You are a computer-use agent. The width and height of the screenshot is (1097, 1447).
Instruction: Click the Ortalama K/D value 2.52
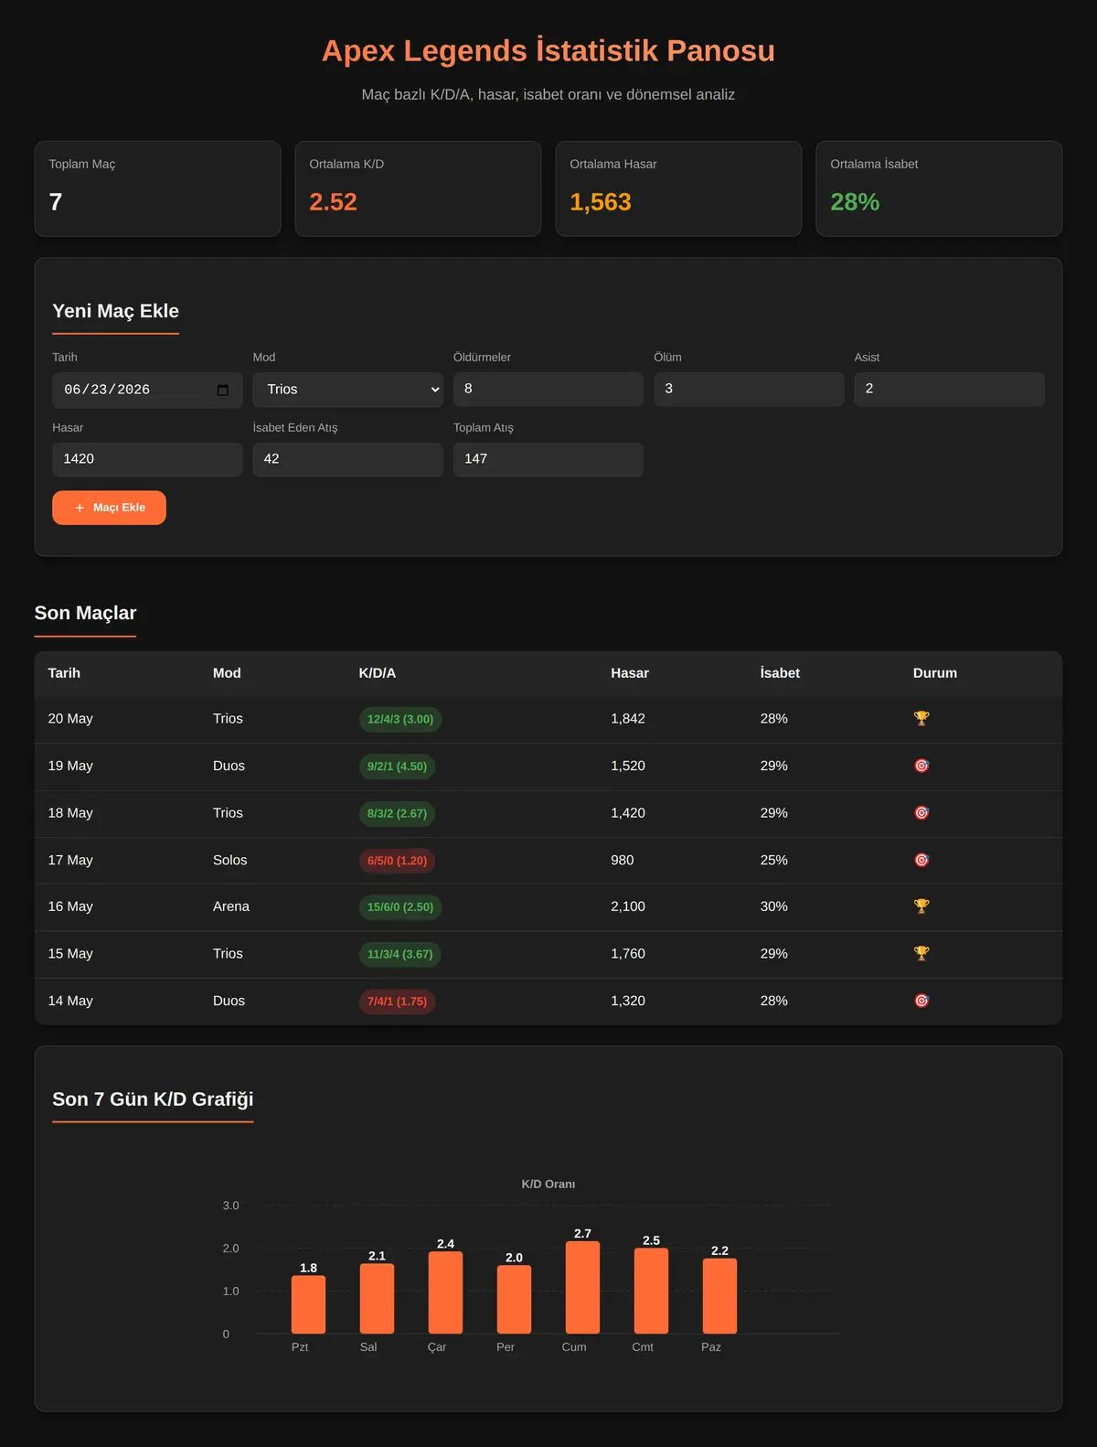click(333, 202)
